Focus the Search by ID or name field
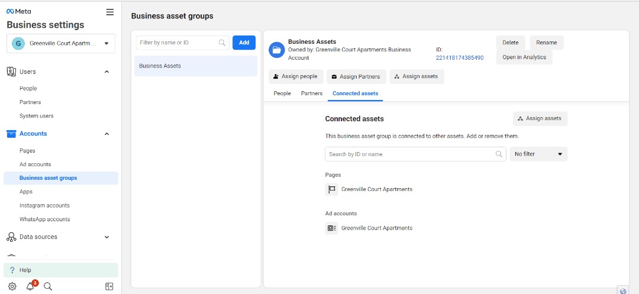This screenshot has width=639, height=294. click(x=415, y=154)
